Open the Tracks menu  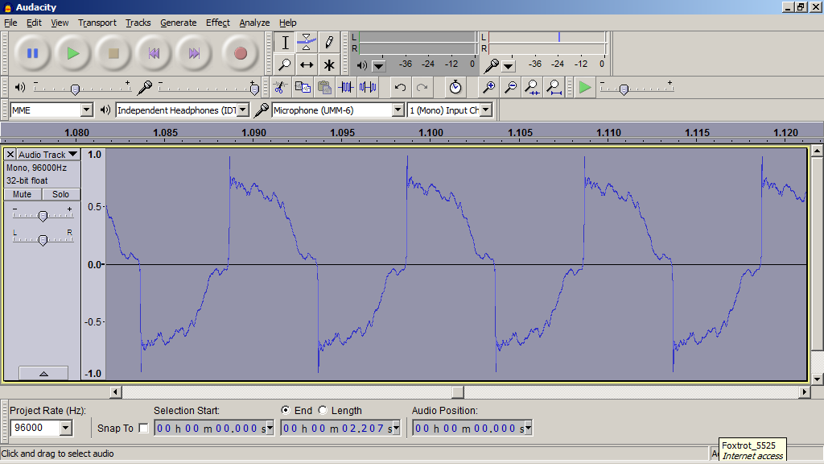[138, 23]
